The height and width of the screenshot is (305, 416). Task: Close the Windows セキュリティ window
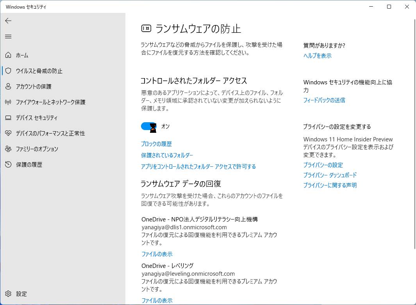407,7
